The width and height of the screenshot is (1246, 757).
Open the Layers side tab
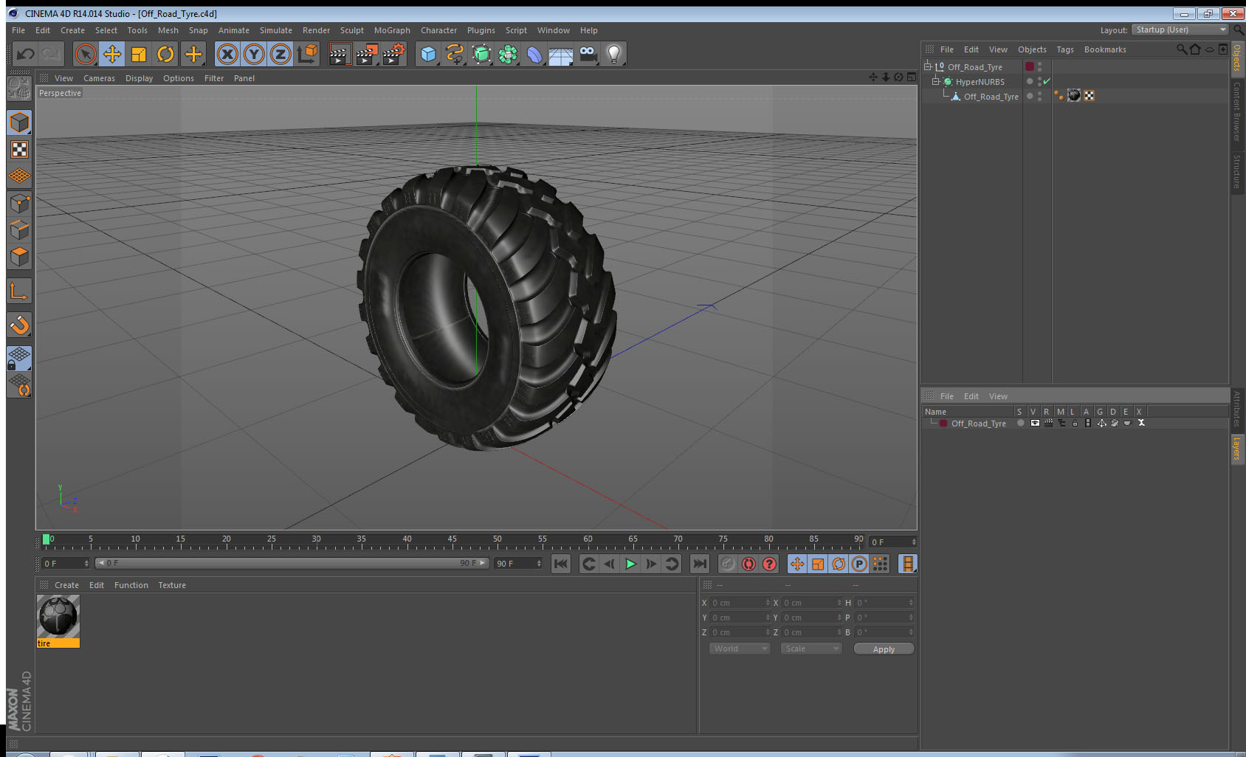pyautogui.click(x=1236, y=448)
